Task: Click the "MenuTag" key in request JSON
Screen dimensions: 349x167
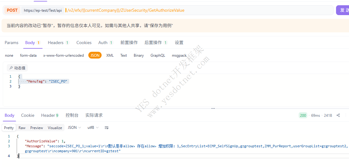Action: (x=36, y=81)
